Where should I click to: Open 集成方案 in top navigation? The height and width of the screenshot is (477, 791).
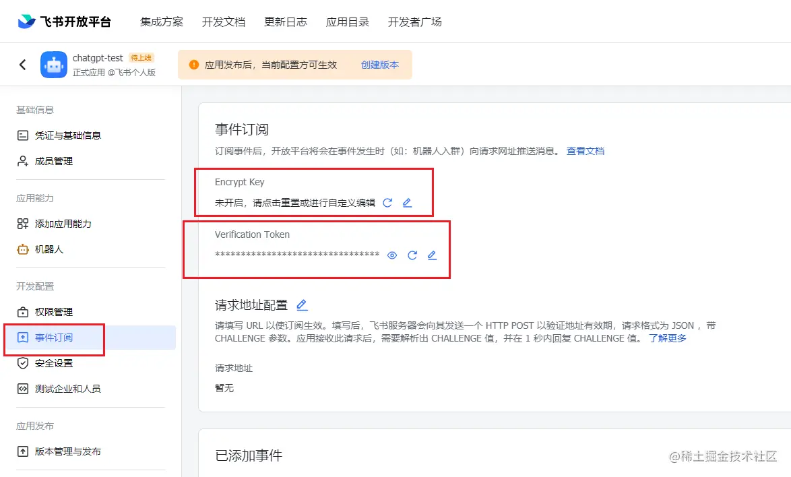(162, 22)
